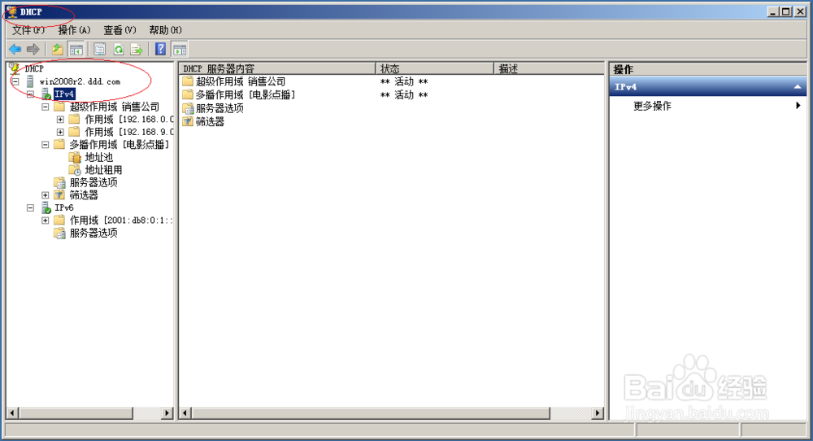Click the Forward arrow toolbar icon
Screen dimensions: 813x441
33,50
